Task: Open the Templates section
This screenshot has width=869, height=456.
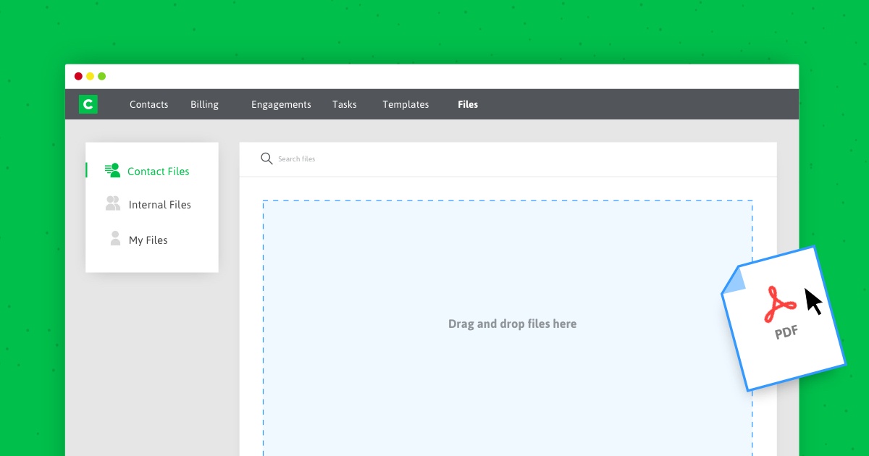Action: click(x=406, y=104)
